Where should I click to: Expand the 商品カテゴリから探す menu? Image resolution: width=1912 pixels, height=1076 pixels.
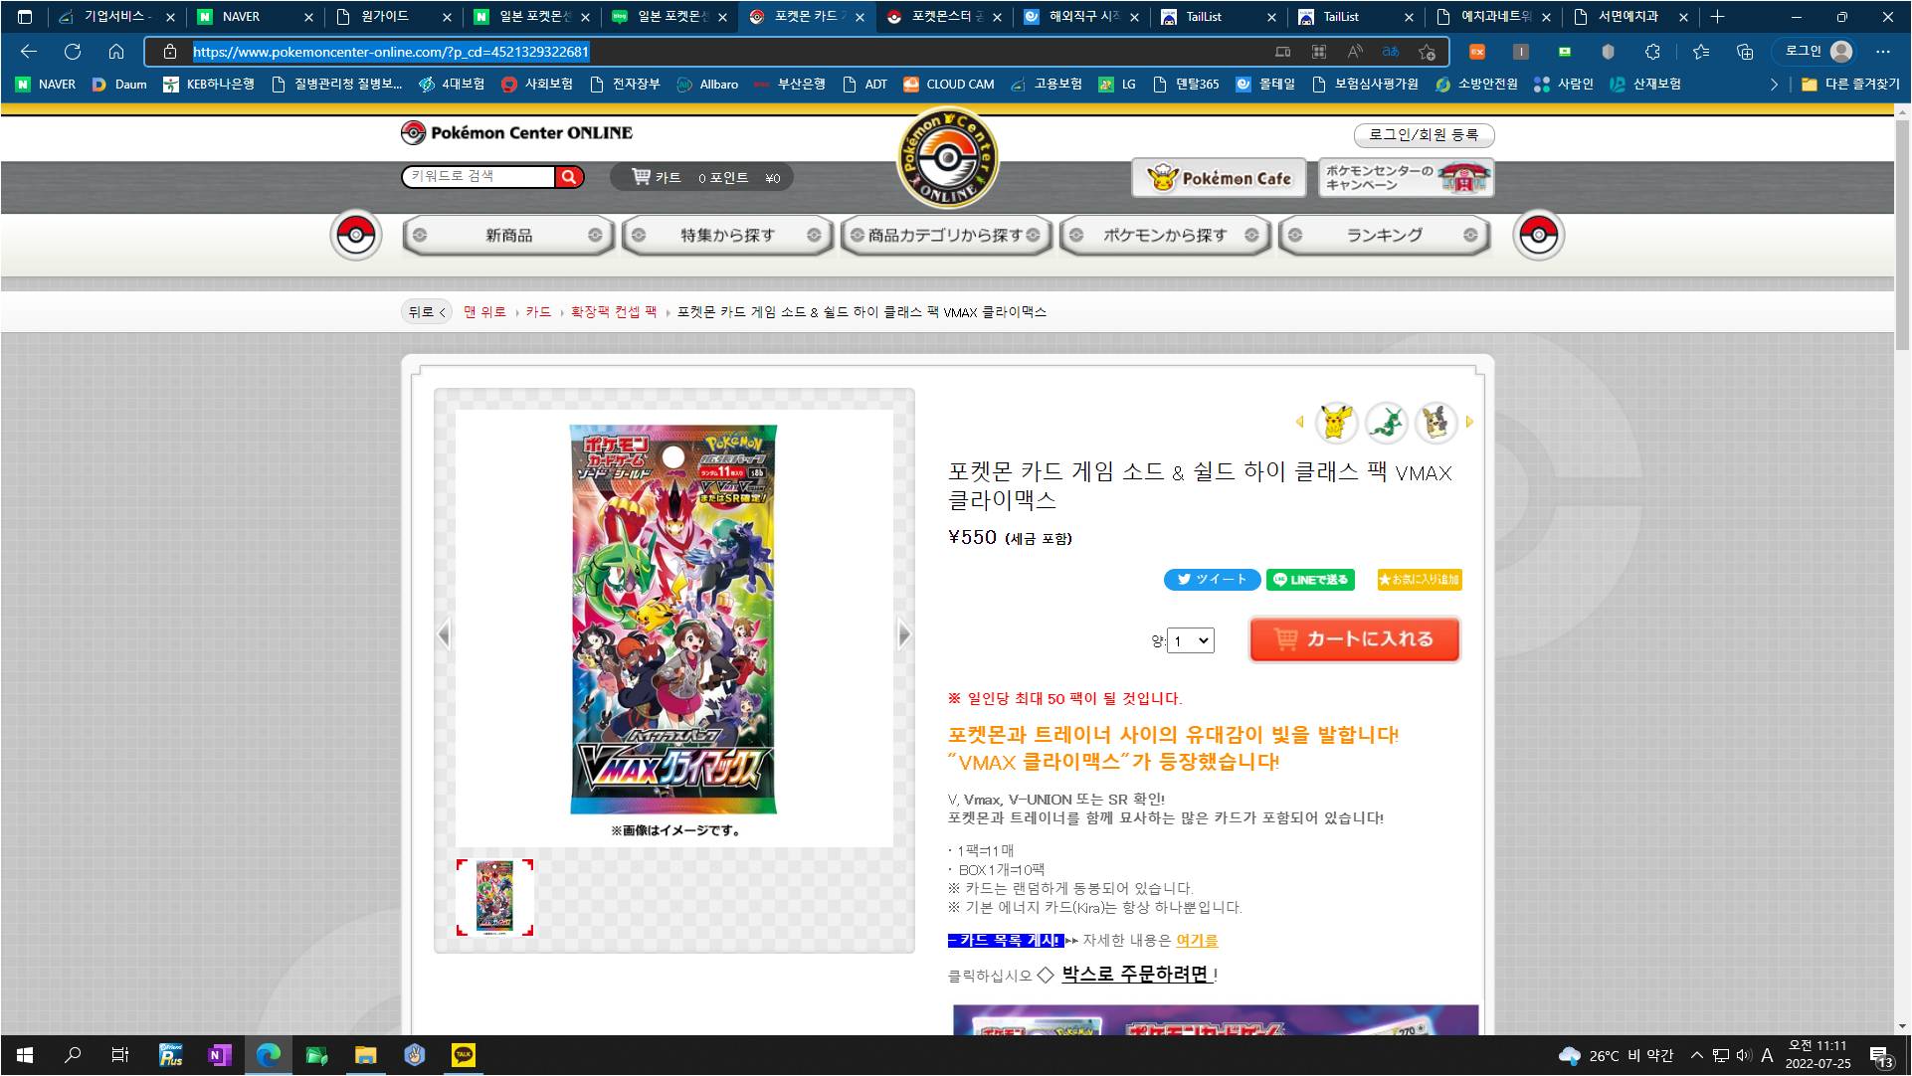[x=946, y=236]
